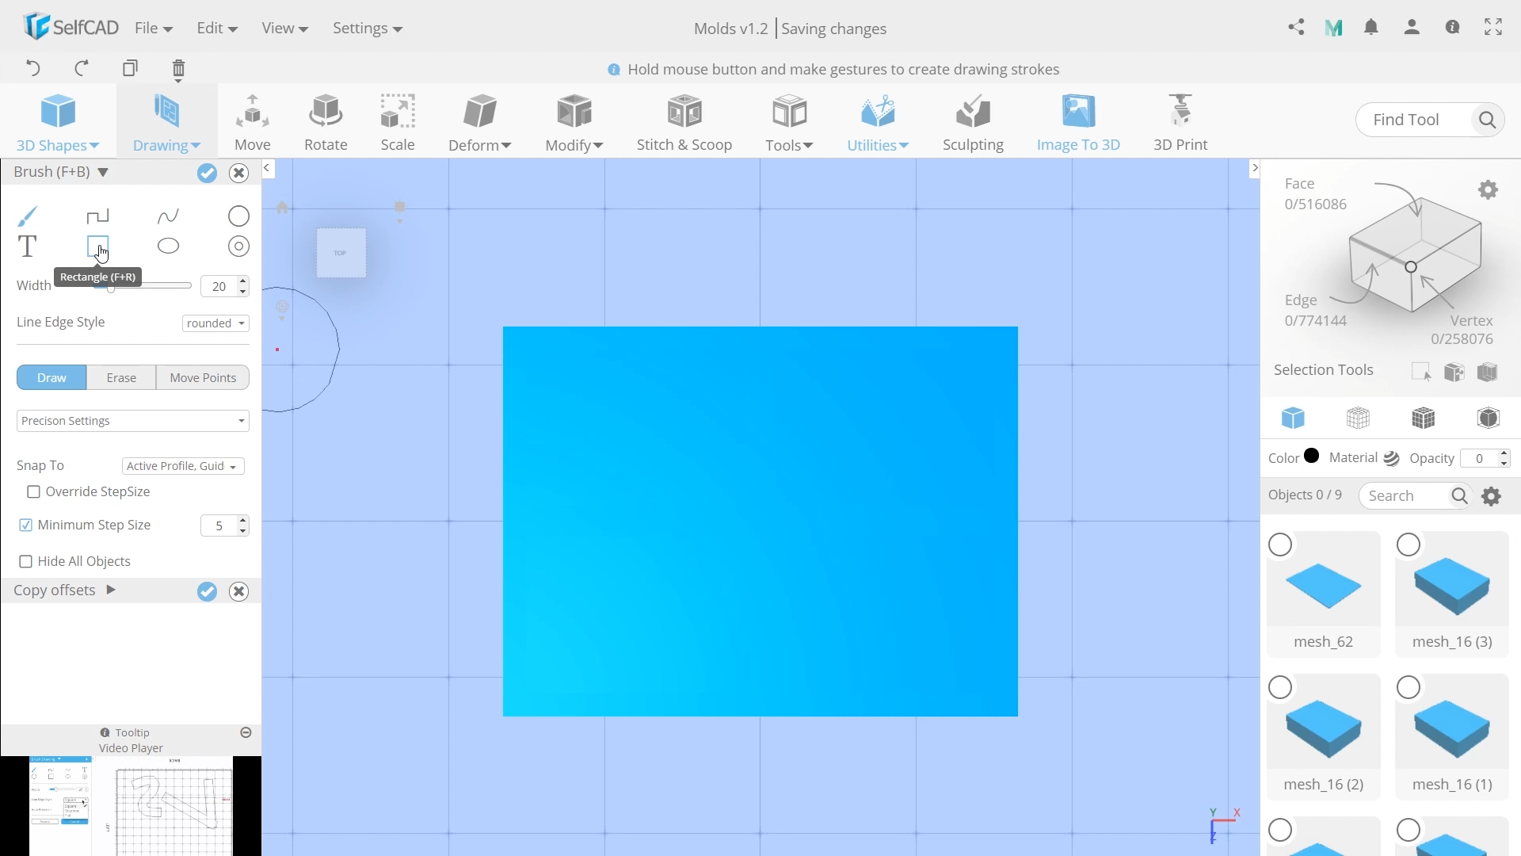Image resolution: width=1521 pixels, height=856 pixels.
Task: Select the mesh_62 object circle
Action: [x=1280, y=545]
